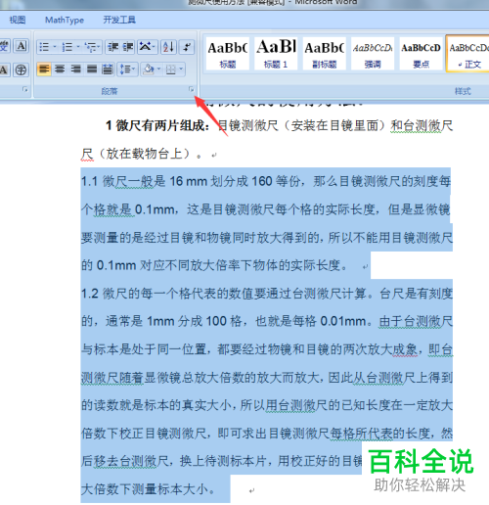Apply numbered list formatting
The image size is (489, 505).
pos(67,47)
